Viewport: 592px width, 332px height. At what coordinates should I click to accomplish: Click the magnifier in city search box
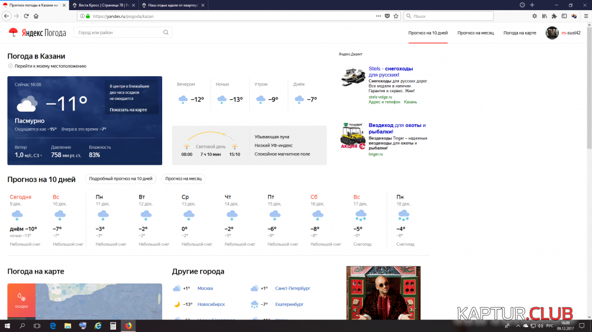[166, 32]
